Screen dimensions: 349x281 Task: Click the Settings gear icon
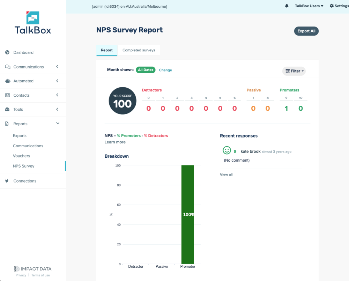(332, 6)
